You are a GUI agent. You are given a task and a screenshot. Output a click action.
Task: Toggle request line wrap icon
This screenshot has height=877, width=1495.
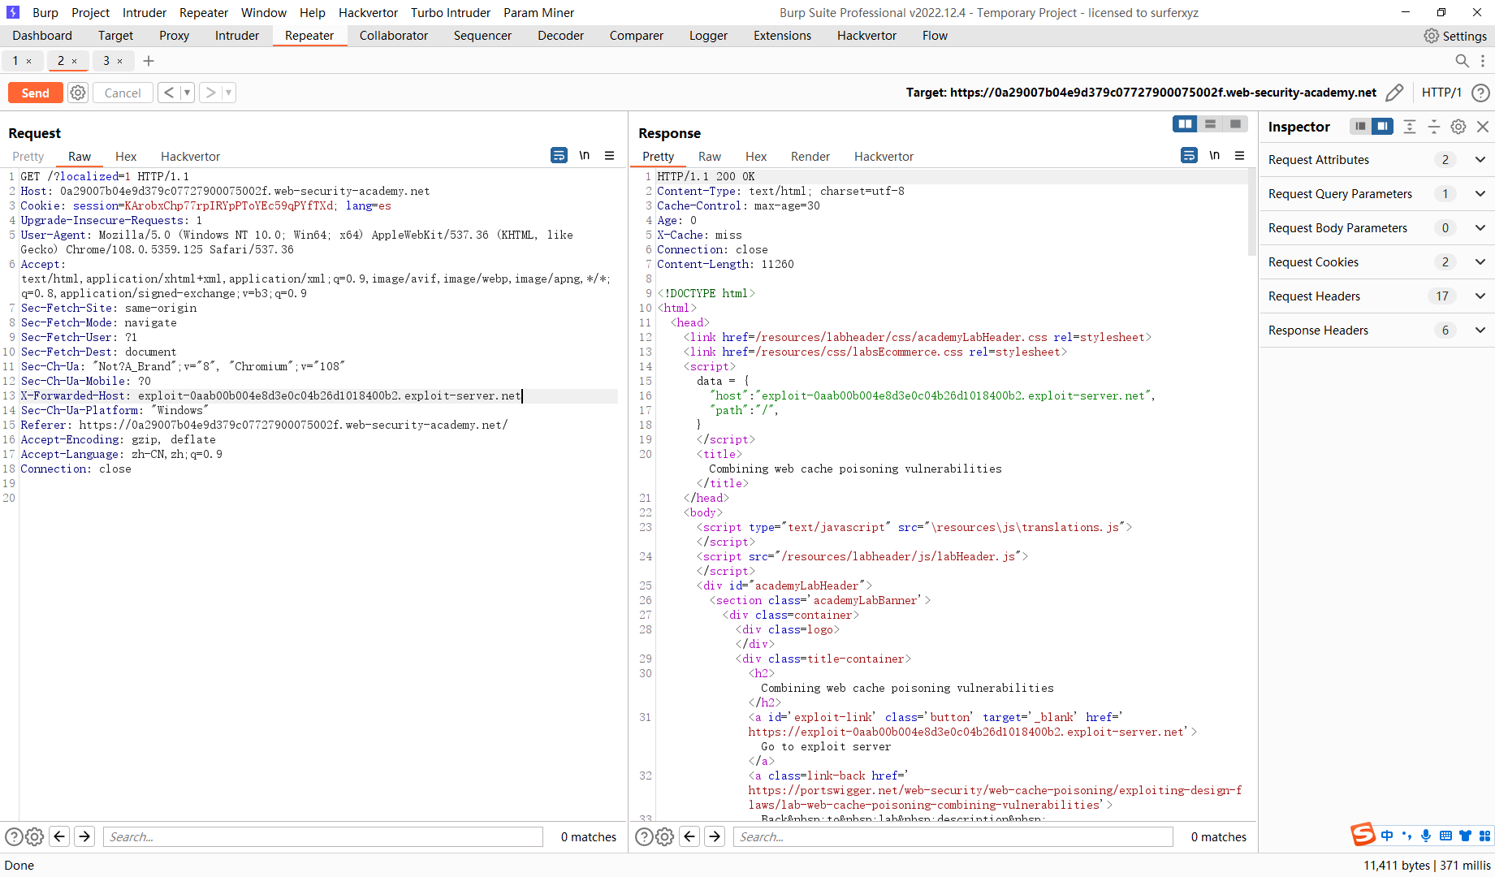tap(559, 155)
